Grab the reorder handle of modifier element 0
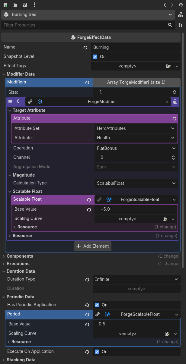 point(10,102)
